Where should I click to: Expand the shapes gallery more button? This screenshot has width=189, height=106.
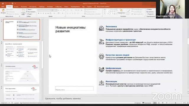pos(117,14)
